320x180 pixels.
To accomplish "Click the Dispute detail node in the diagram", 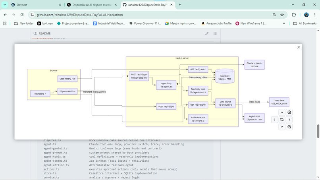I will pos(67,91).
